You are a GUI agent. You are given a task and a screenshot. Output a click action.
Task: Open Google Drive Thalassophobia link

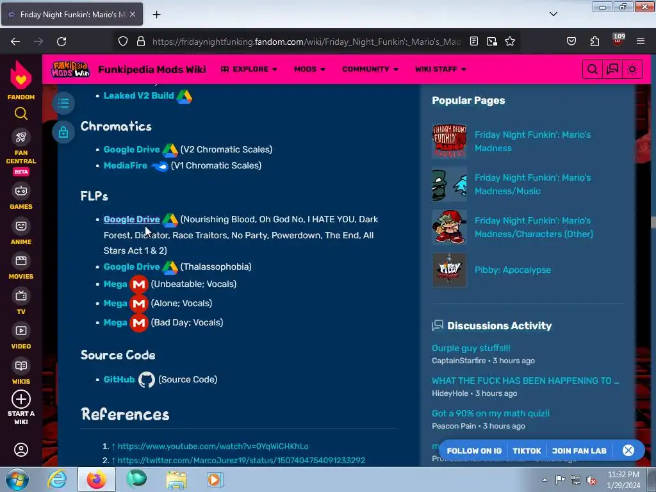click(x=132, y=266)
